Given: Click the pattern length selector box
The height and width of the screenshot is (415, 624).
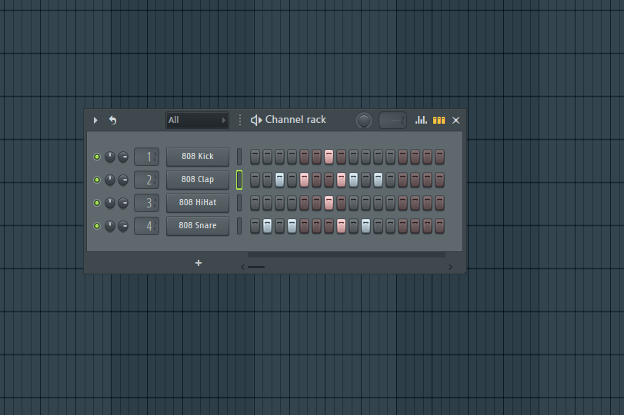Looking at the screenshot, I should pyautogui.click(x=392, y=121).
